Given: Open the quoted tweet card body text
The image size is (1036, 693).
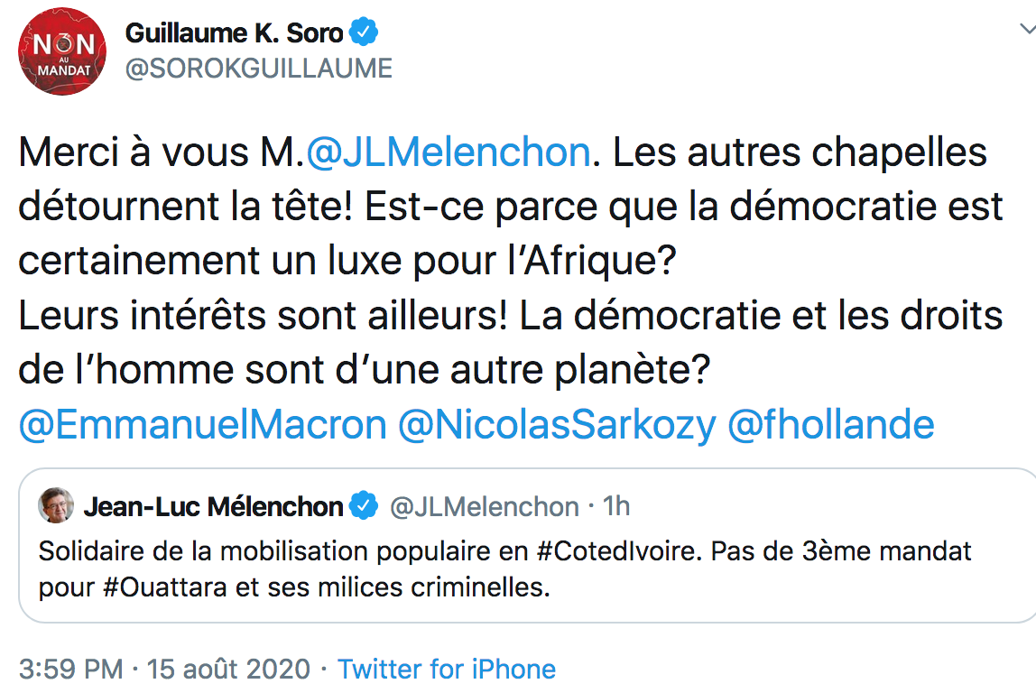Looking at the screenshot, I should pos(504,568).
